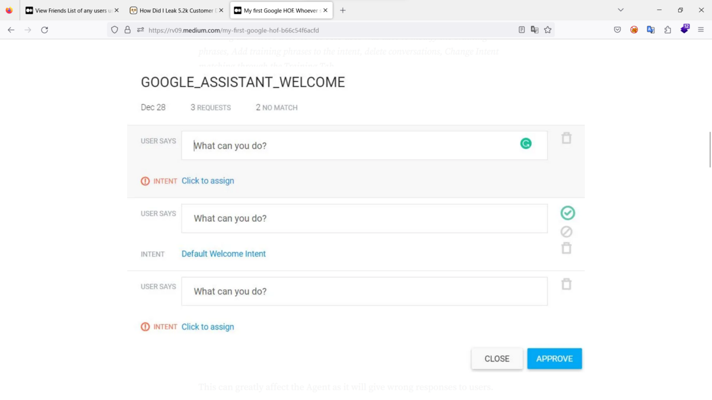
Task: Click the padlock site security icon
Action: [128, 30]
